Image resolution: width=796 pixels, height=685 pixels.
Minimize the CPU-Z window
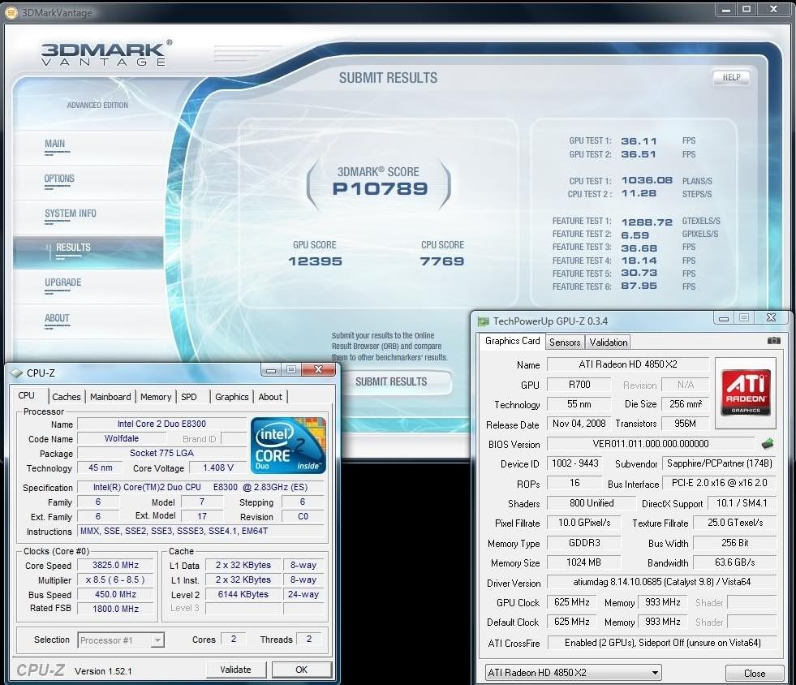(271, 370)
